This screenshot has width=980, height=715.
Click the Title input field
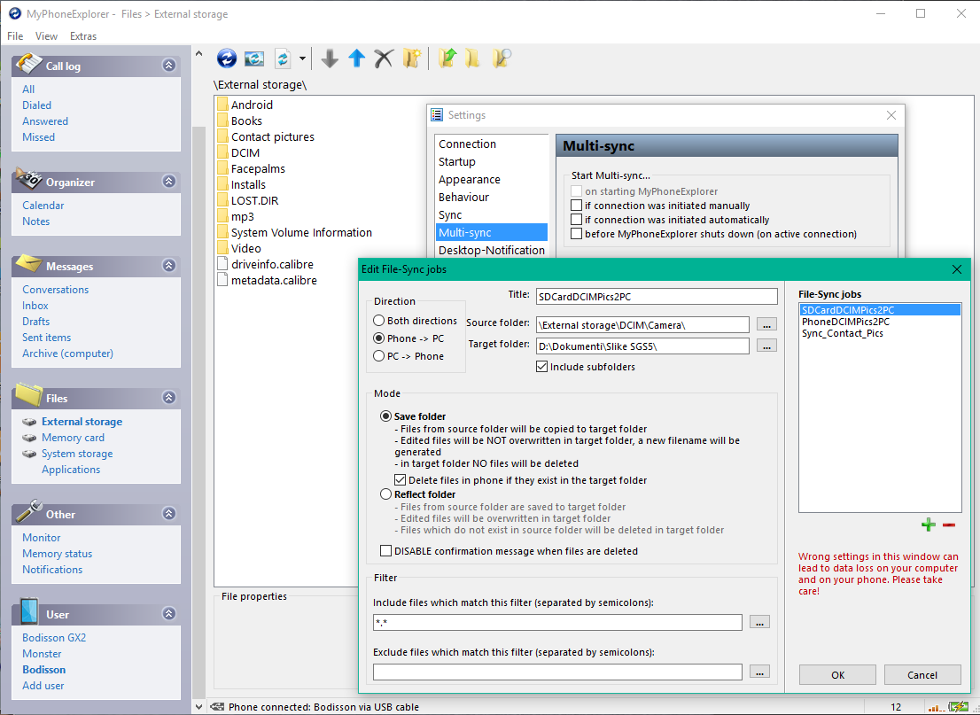[656, 296]
